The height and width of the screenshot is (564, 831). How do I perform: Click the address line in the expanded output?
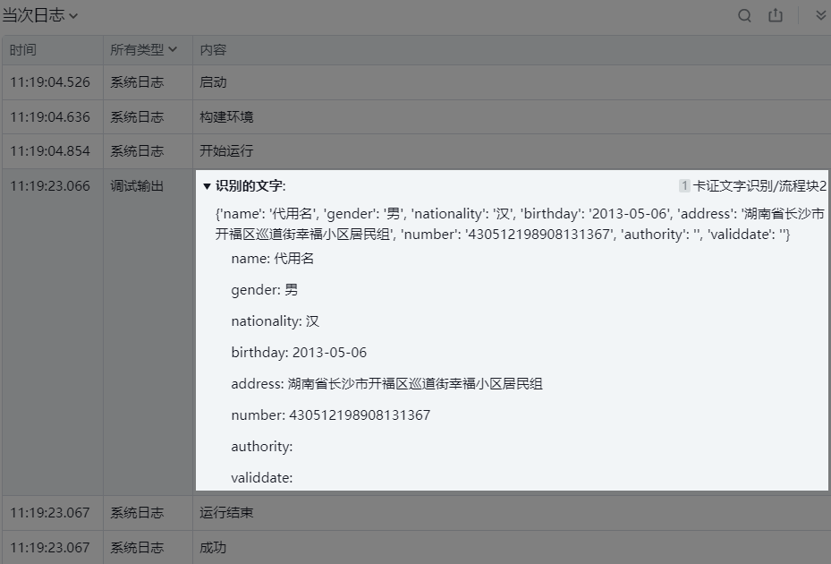[x=386, y=384]
